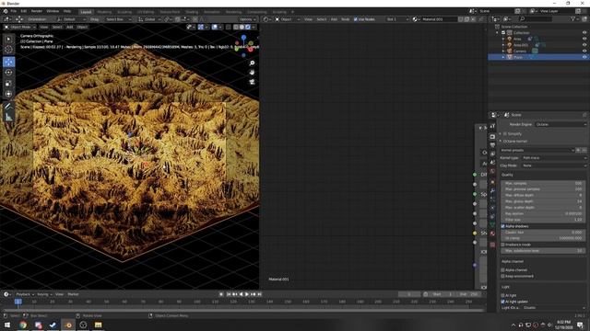
Task: Adjust the Max. samples value field
Action: pyautogui.click(x=543, y=183)
